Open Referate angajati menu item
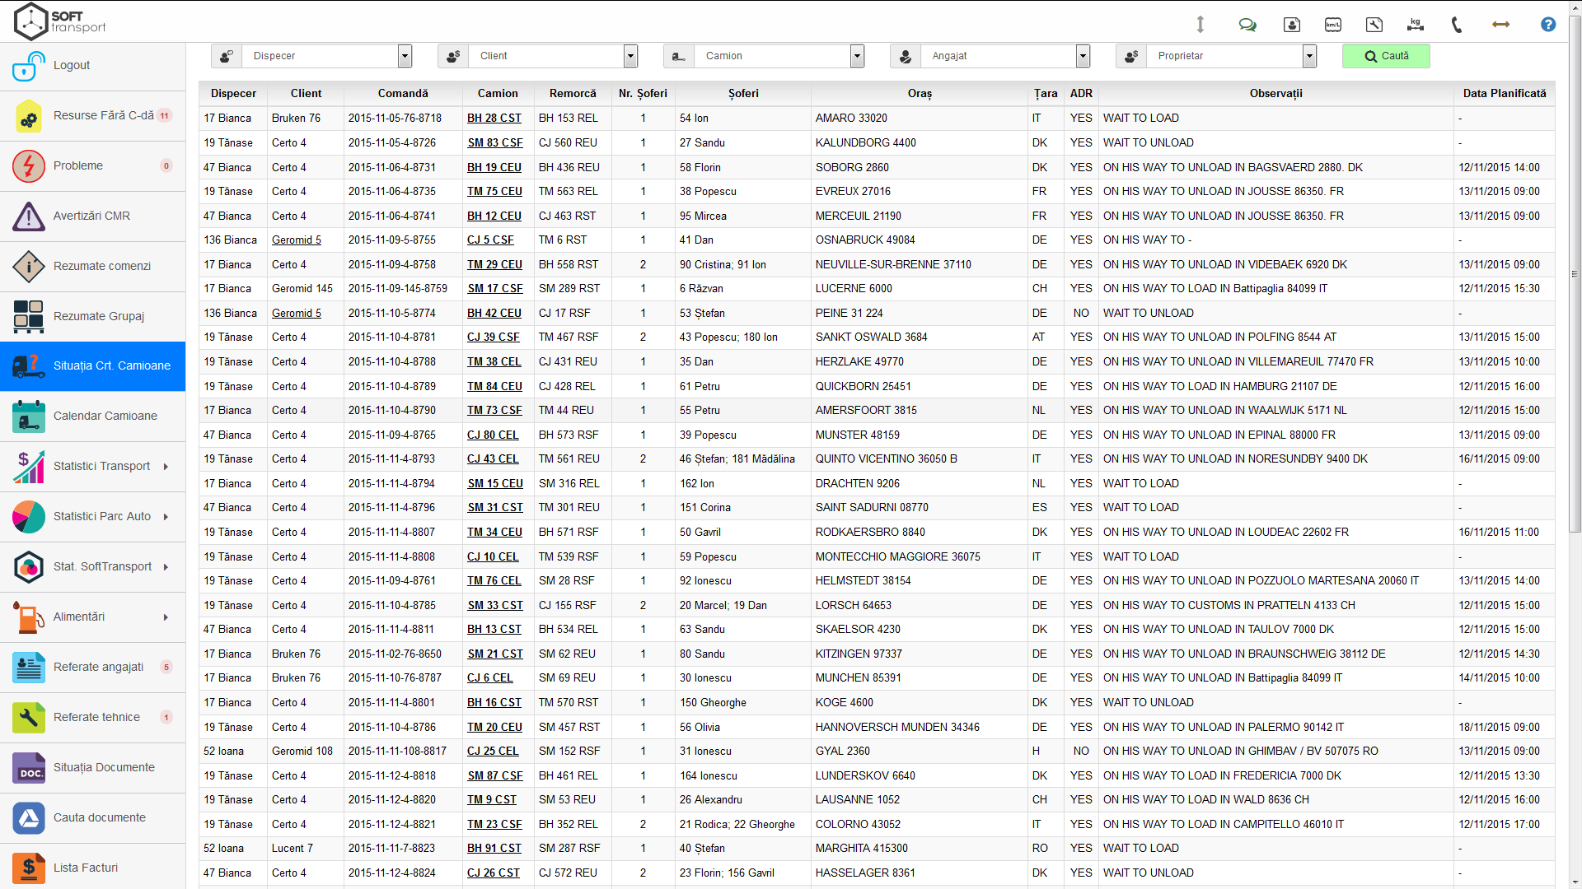 (x=92, y=668)
